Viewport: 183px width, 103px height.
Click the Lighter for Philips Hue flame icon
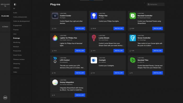(55, 38)
